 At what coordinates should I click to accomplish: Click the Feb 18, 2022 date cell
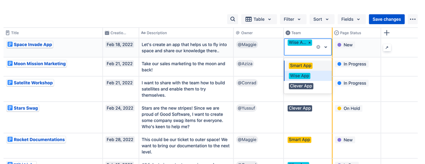pyautogui.click(x=120, y=44)
